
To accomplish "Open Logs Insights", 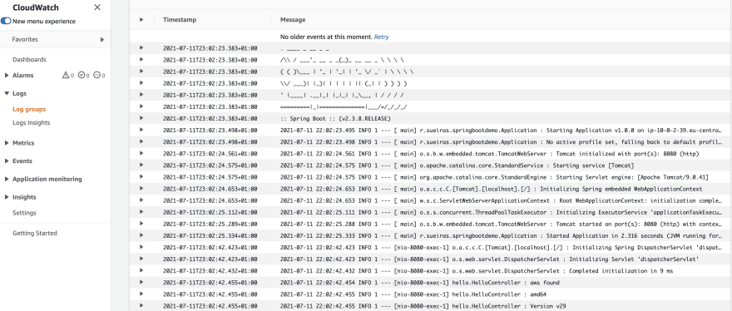I will [x=32, y=123].
